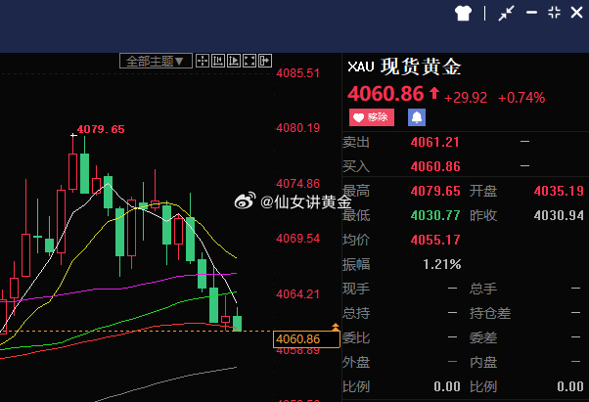Click the 4069.54 axis label
This screenshot has height=402, width=589.
(x=297, y=239)
